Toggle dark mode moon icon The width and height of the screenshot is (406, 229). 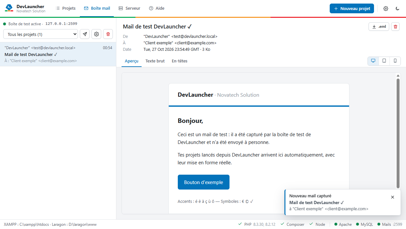coord(398,8)
